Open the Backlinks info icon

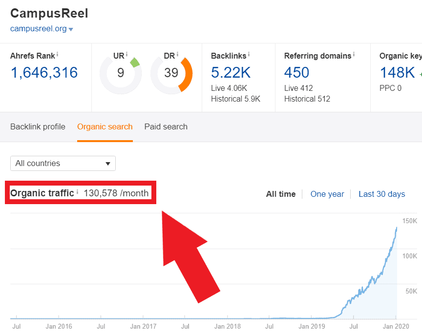pyautogui.click(x=249, y=54)
